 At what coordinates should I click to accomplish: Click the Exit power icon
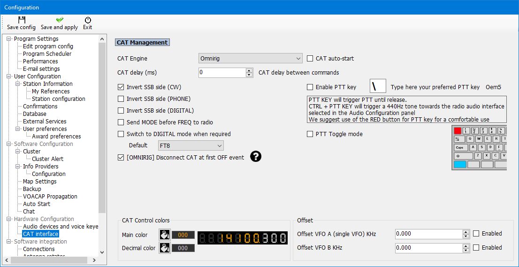88,20
